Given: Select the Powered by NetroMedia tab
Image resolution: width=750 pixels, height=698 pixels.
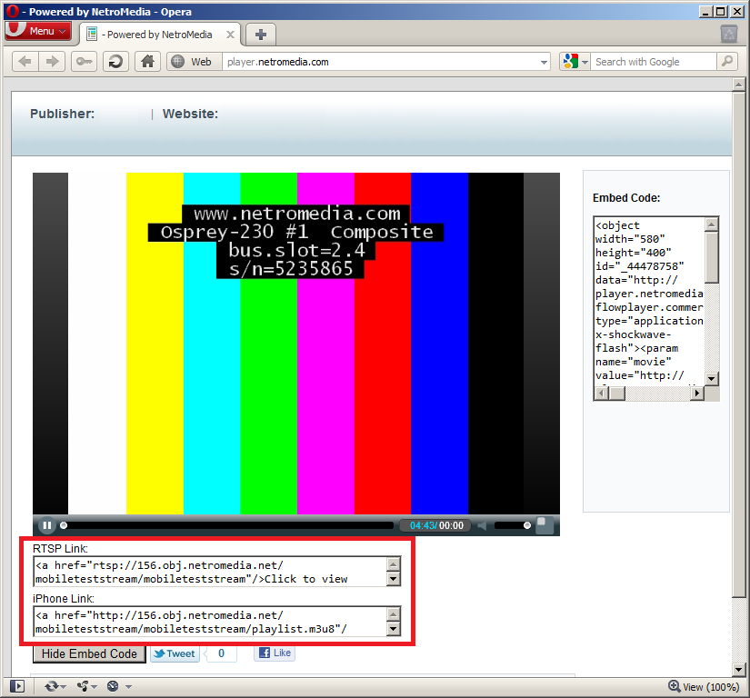Looking at the screenshot, I should coord(160,35).
